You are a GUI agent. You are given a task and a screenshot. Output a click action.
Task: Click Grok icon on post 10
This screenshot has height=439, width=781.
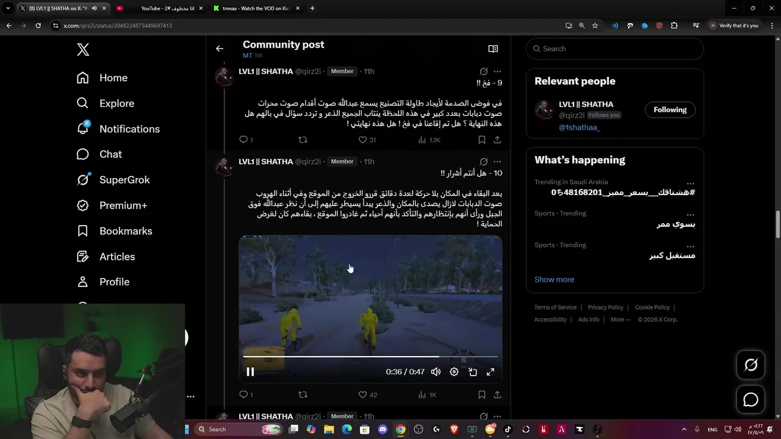(483, 162)
